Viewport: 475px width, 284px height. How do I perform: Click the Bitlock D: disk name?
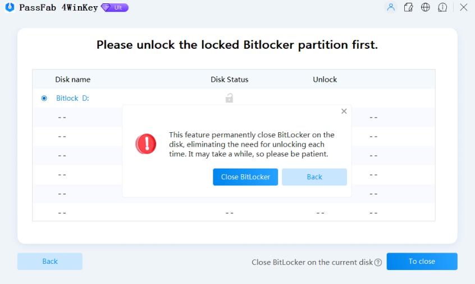click(72, 98)
